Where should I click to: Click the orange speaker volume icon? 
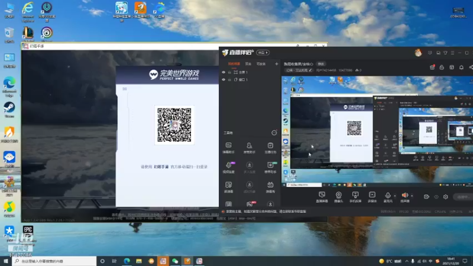[x=405, y=195]
